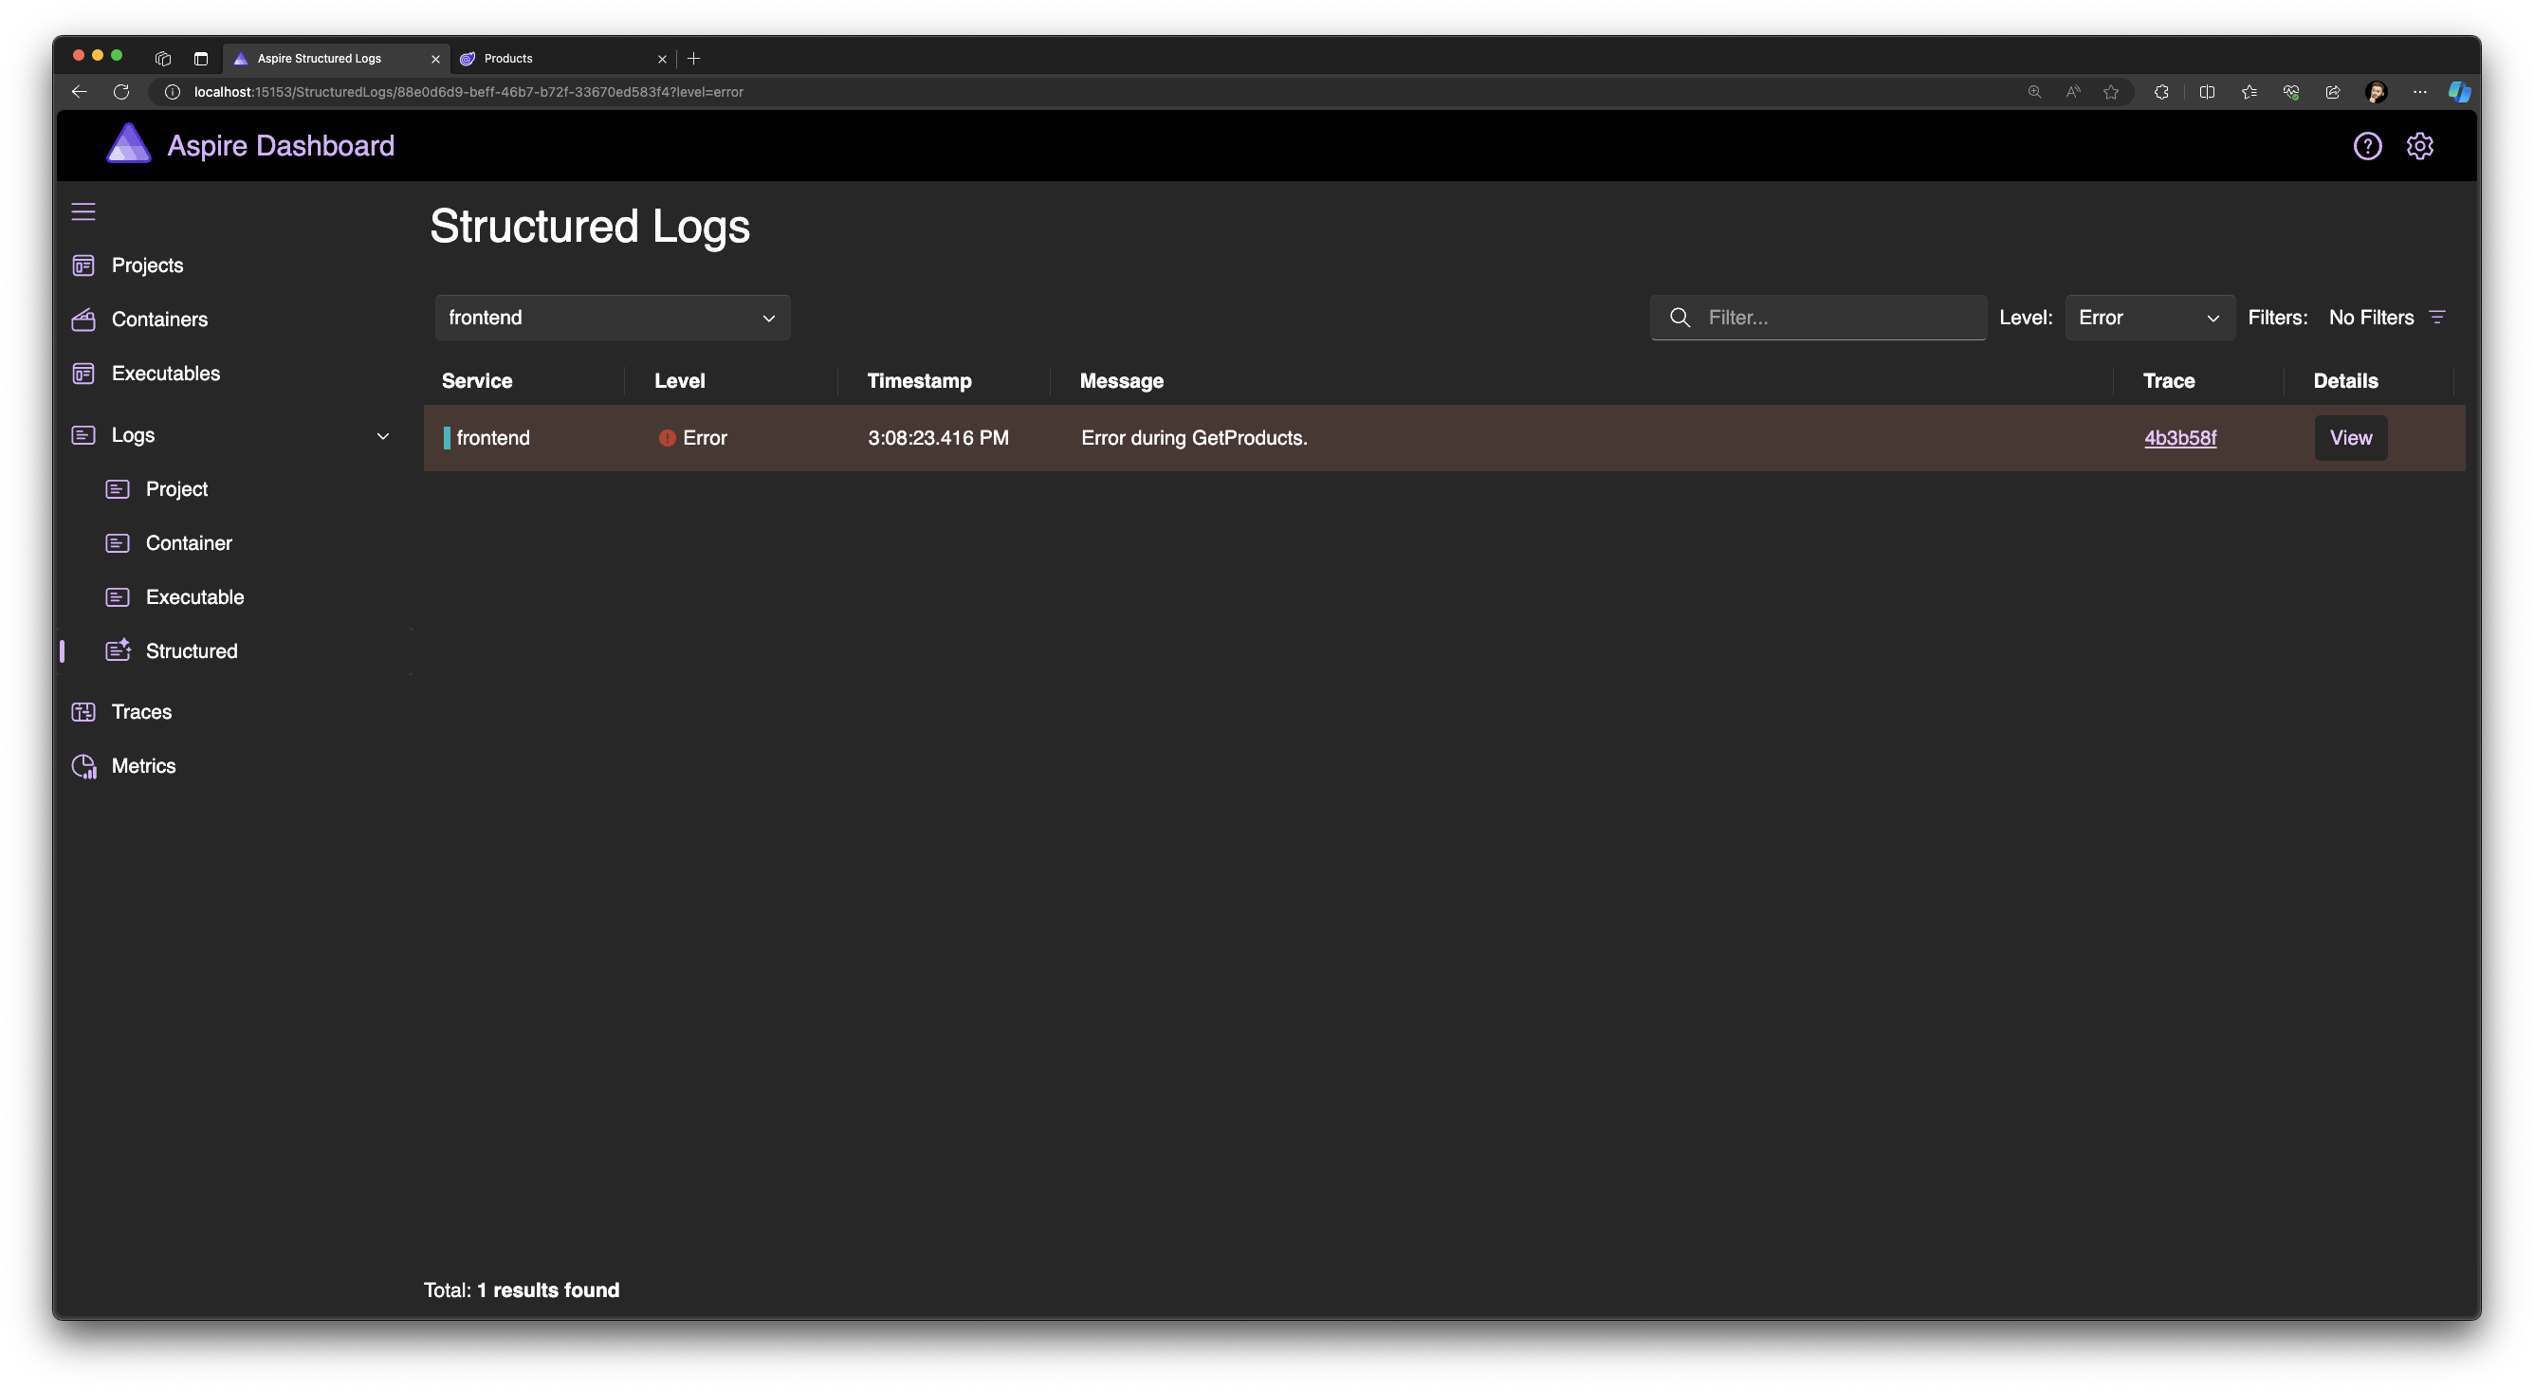Click the Container logs icon
The height and width of the screenshot is (1390, 2534).
coord(118,543)
